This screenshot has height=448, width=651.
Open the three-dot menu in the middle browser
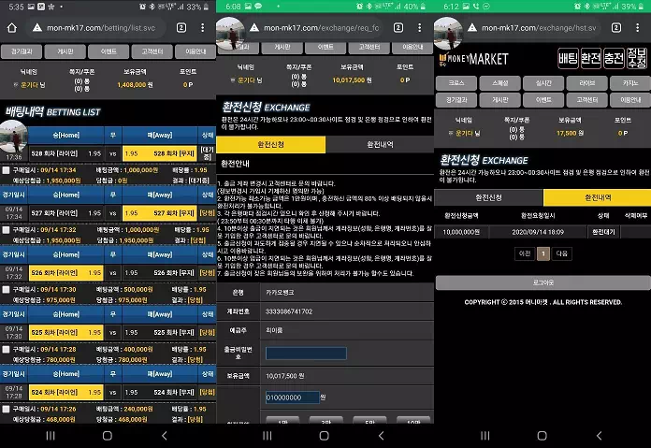coord(419,28)
